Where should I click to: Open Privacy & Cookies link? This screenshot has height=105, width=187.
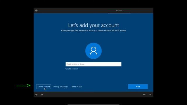(x=60, y=87)
